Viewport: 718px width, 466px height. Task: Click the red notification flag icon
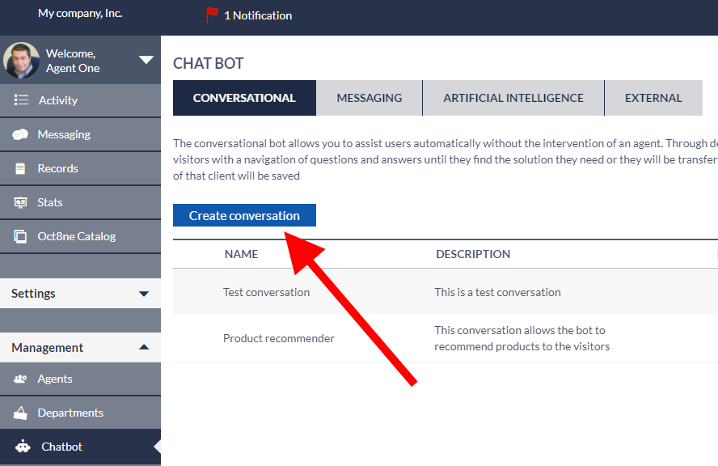(212, 15)
